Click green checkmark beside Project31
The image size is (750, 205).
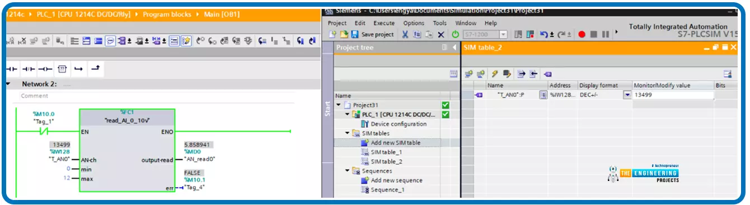click(446, 105)
